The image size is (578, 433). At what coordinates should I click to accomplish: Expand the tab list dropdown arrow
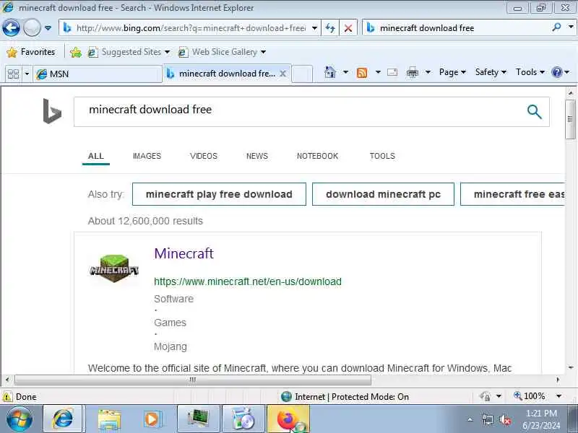point(27,74)
